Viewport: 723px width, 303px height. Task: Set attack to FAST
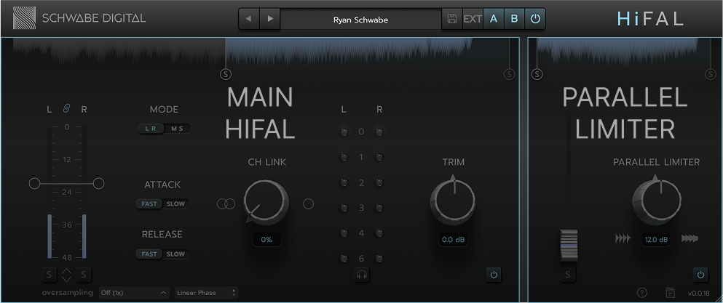149,203
